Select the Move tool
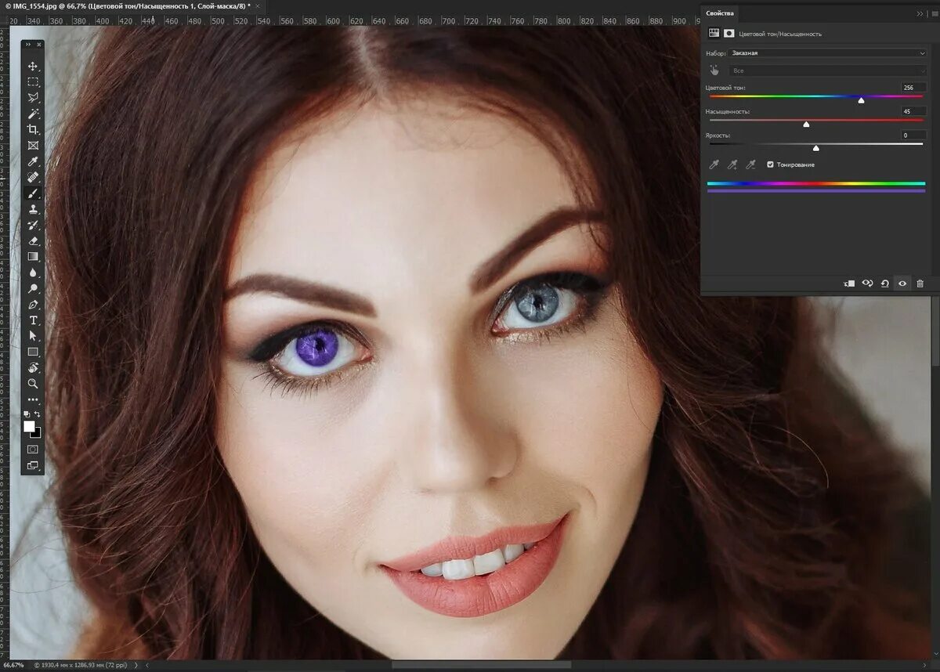Image resolution: width=940 pixels, height=672 pixels. click(x=33, y=66)
